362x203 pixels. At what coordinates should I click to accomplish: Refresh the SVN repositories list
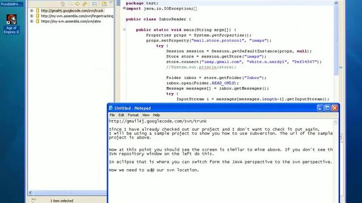pyautogui.click(x=84, y=4)
